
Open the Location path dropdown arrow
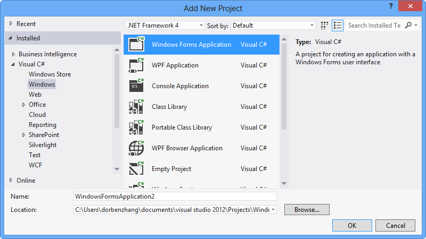tap(273, 210)
